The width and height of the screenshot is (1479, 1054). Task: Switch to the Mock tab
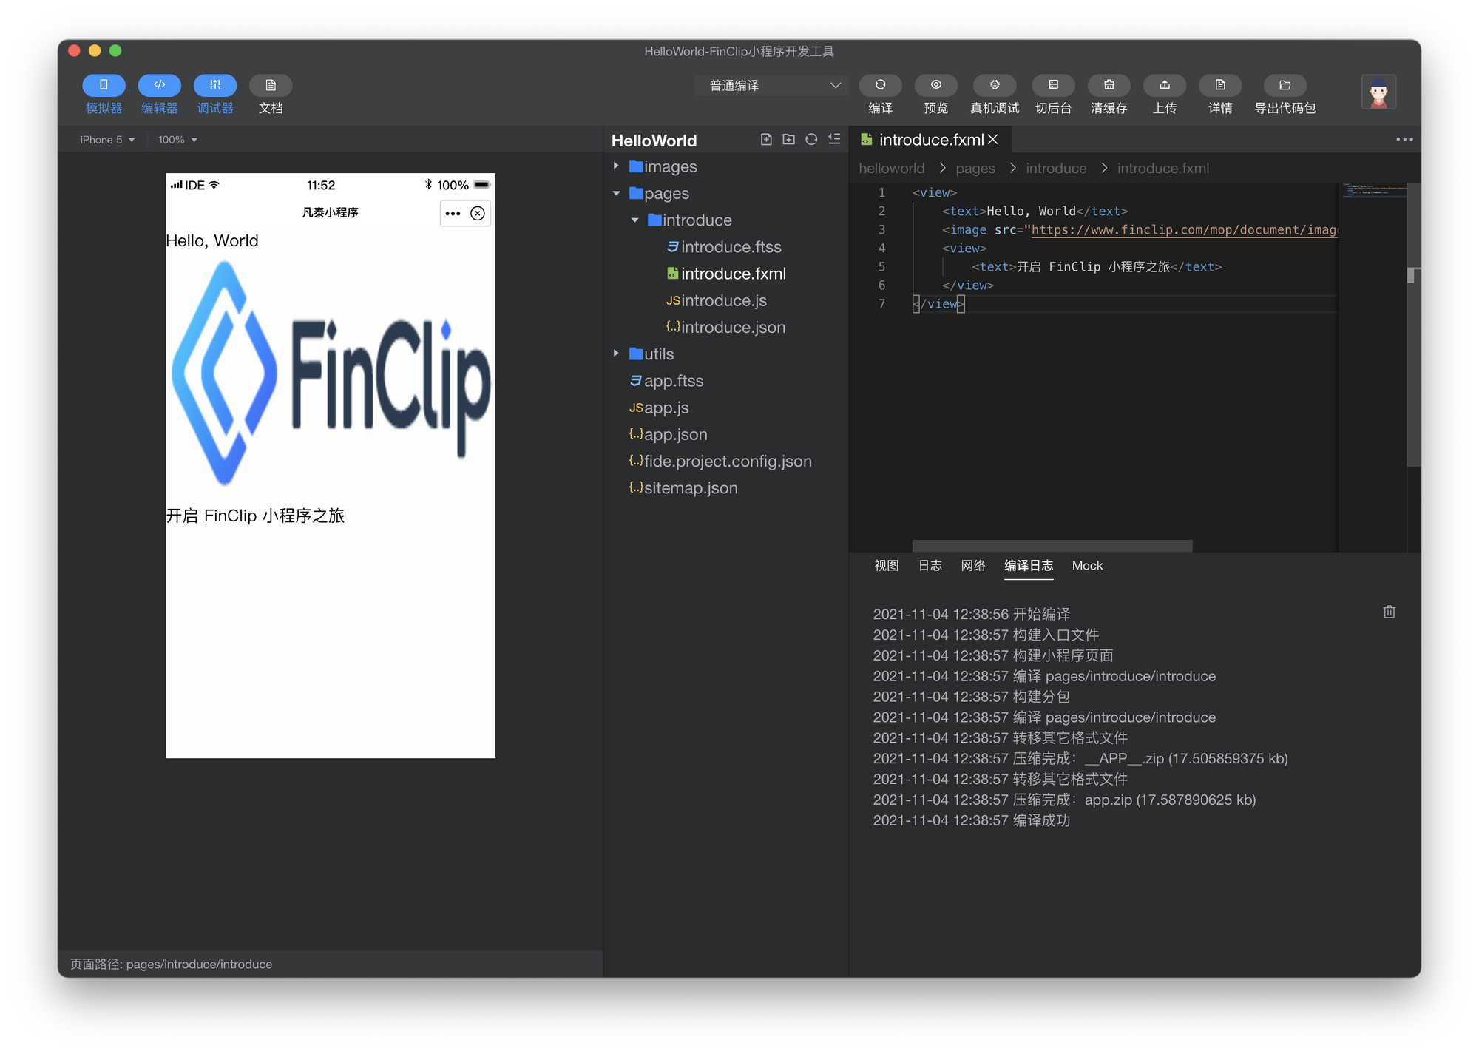point(1087,565)
